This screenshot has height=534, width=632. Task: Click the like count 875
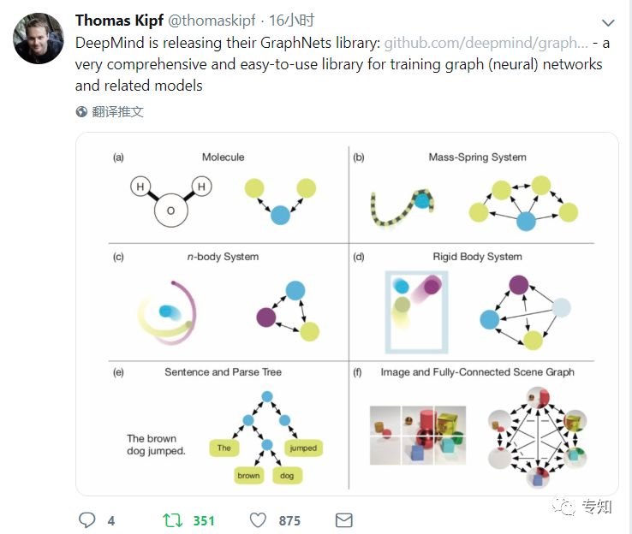(x=289, y=520)
